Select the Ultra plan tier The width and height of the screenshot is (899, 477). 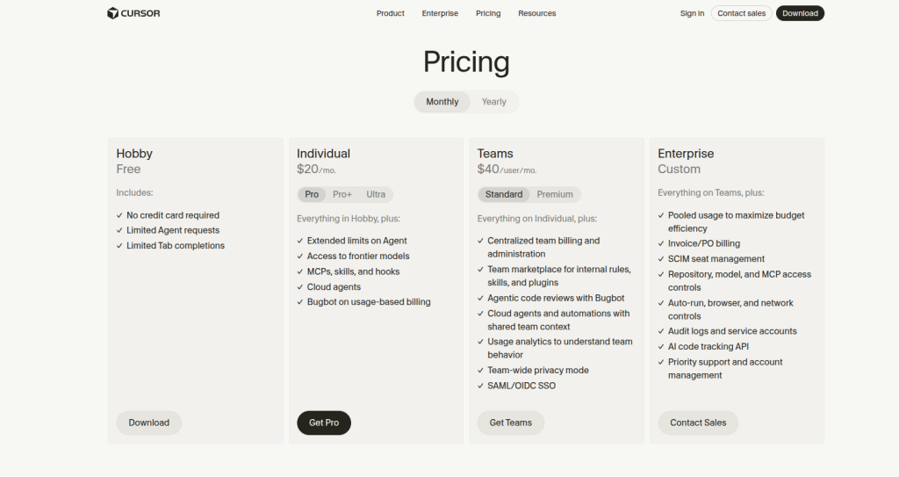[376, 195]
